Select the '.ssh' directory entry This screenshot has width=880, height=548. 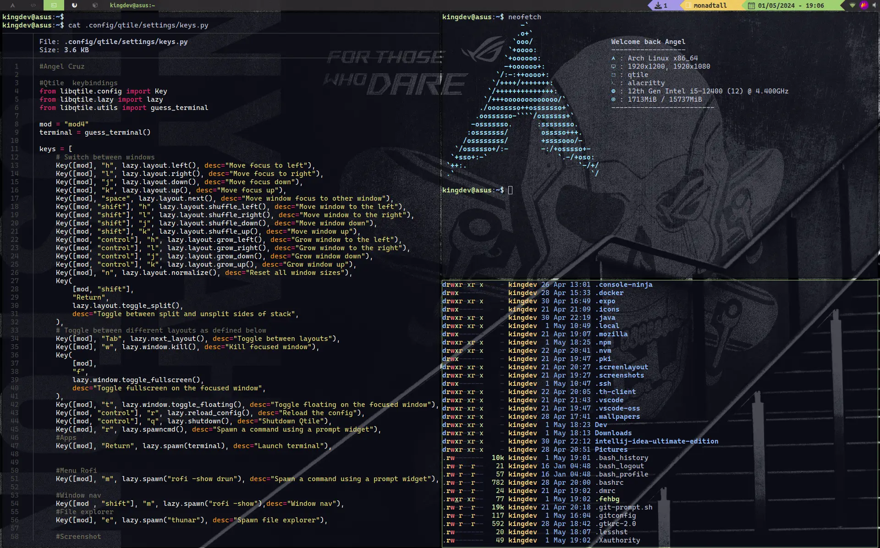click(x=603, y=384)
